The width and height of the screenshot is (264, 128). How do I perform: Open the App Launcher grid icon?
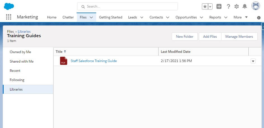point(9,17)
